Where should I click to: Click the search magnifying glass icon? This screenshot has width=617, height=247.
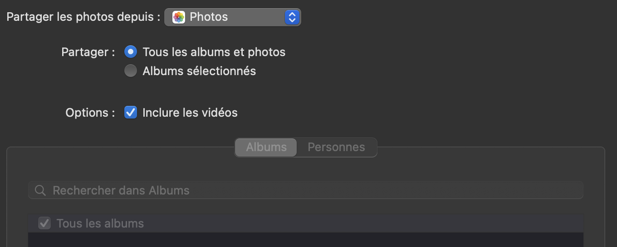[x=40, y=190]
